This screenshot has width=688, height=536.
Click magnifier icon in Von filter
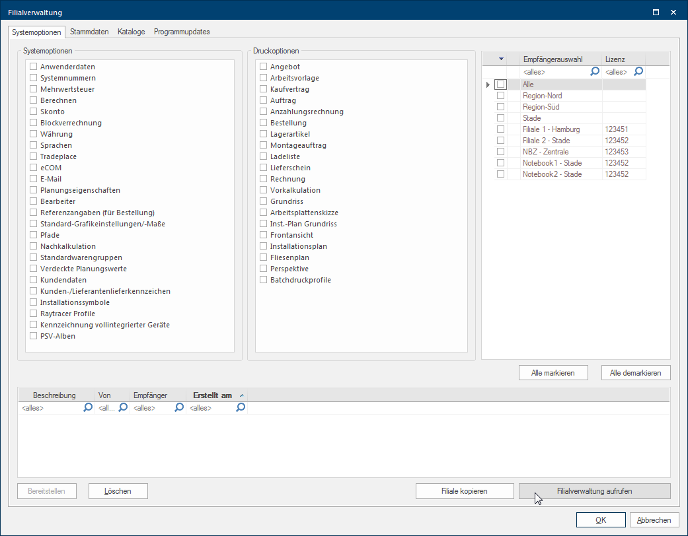click(122, 408)
